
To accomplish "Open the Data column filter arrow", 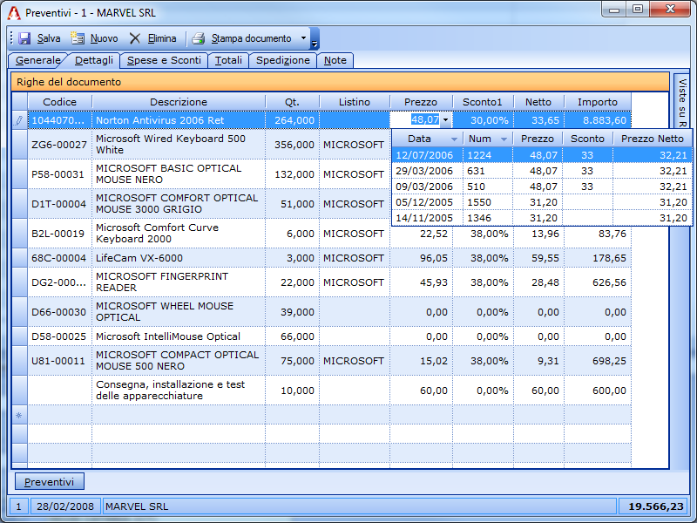I will coord(454,139).
